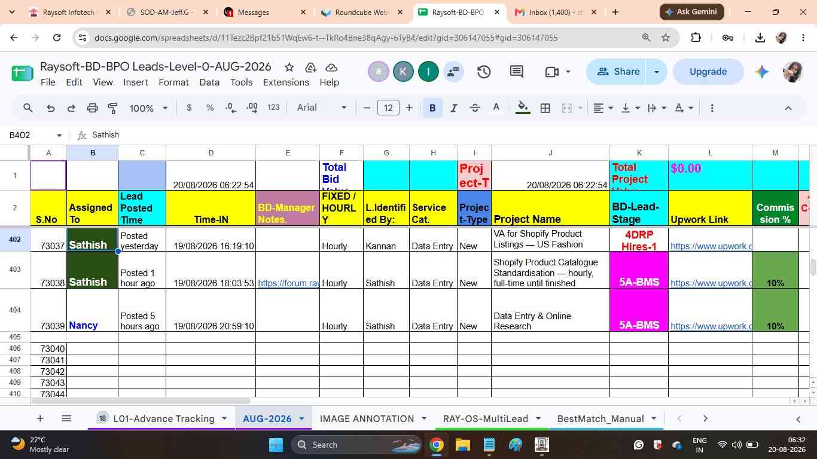Open version history clock icon
This screenshot has width=817, height=459.
coord(484,72)
